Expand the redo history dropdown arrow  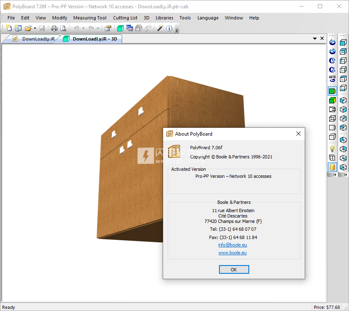point(98,29)
